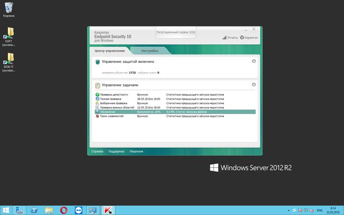Screen dimensions: 344x215
Task: Open the Карантин quarantine button
Action: 249,38
